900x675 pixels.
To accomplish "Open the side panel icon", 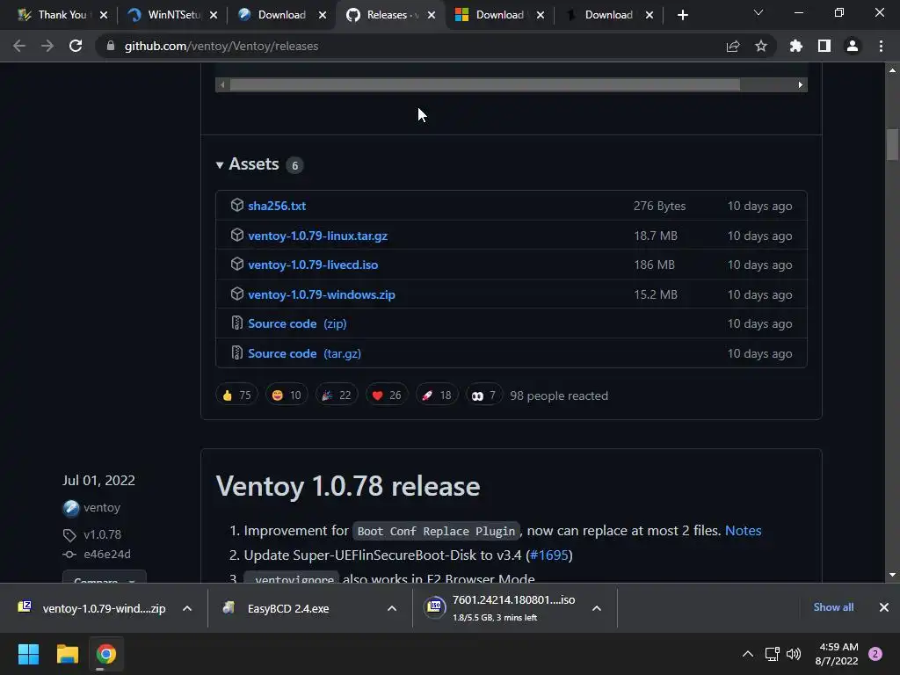I will (824, 46).
